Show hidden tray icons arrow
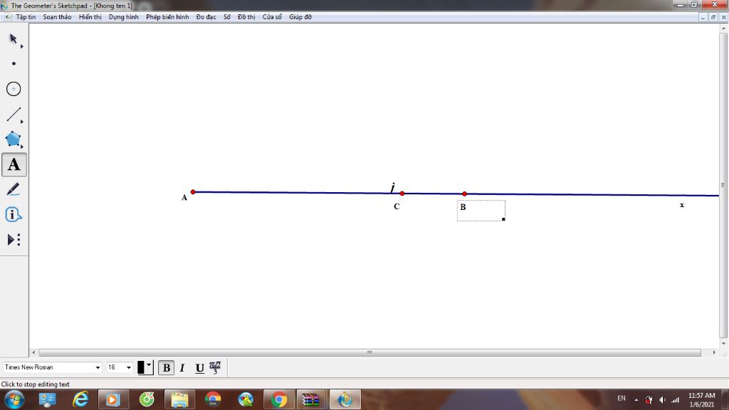 (x=636, y=400)
